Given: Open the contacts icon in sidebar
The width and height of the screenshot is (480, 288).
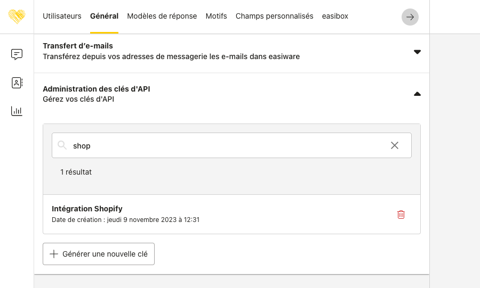Looking at the screenshot, I should pos(17,83).
